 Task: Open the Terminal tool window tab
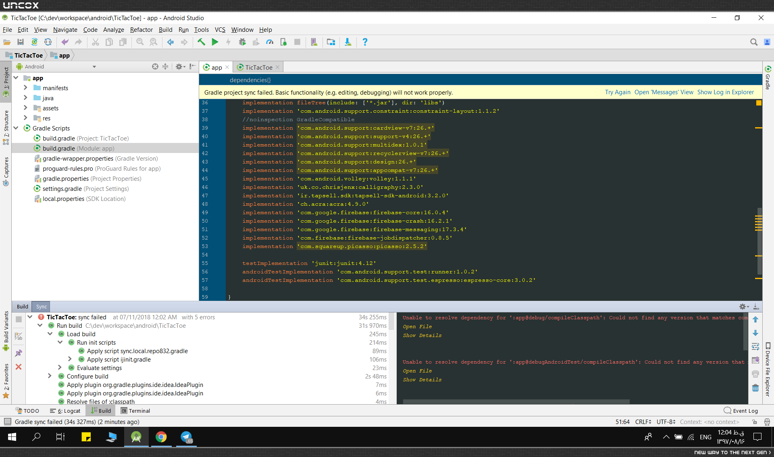135,411
